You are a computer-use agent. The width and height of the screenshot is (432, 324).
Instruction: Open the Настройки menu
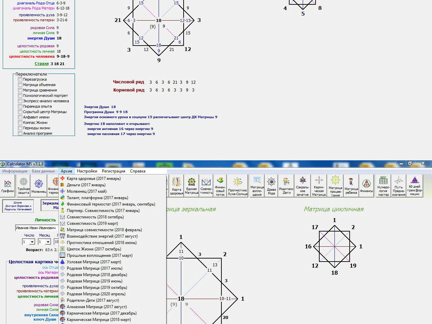(x=87, y=171)
